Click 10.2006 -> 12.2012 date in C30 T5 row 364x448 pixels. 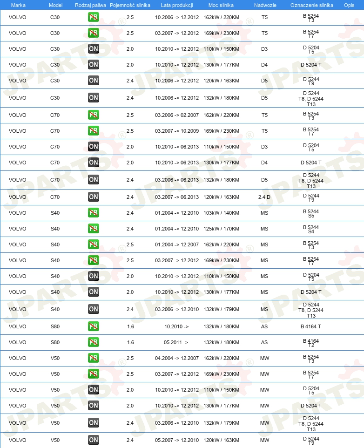(177, 17)
